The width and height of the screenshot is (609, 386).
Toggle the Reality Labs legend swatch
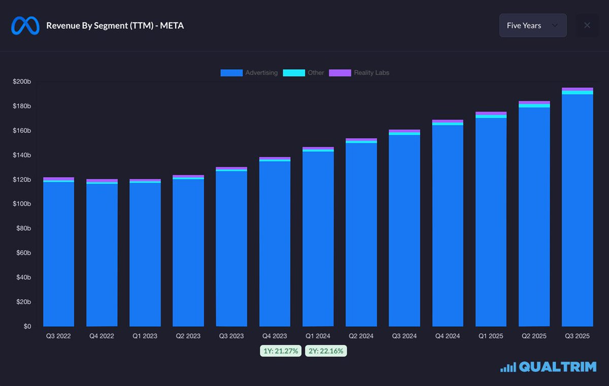(340, 73)
